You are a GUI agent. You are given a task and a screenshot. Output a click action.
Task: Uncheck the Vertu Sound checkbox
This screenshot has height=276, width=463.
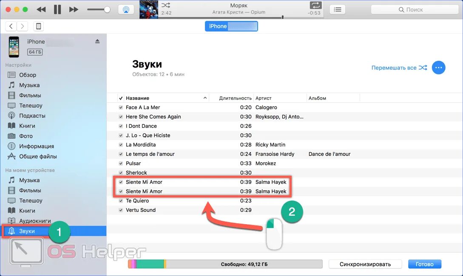(121, 210)
